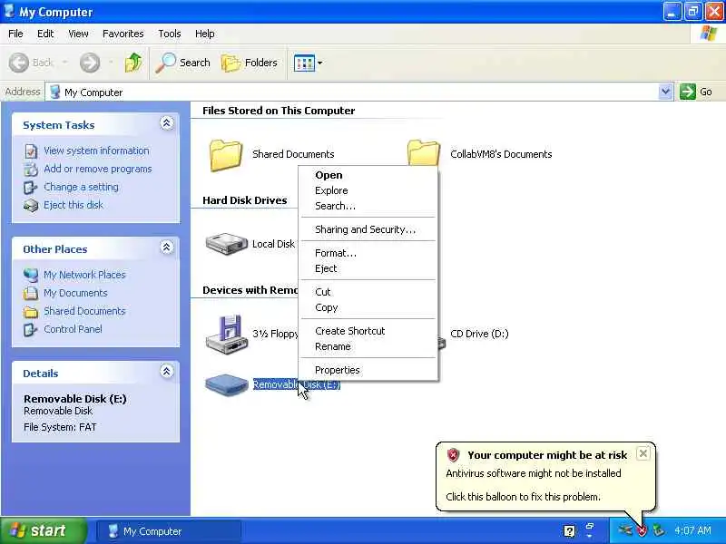
Task: Click the Change a setting icon
Action: (31, 188)
